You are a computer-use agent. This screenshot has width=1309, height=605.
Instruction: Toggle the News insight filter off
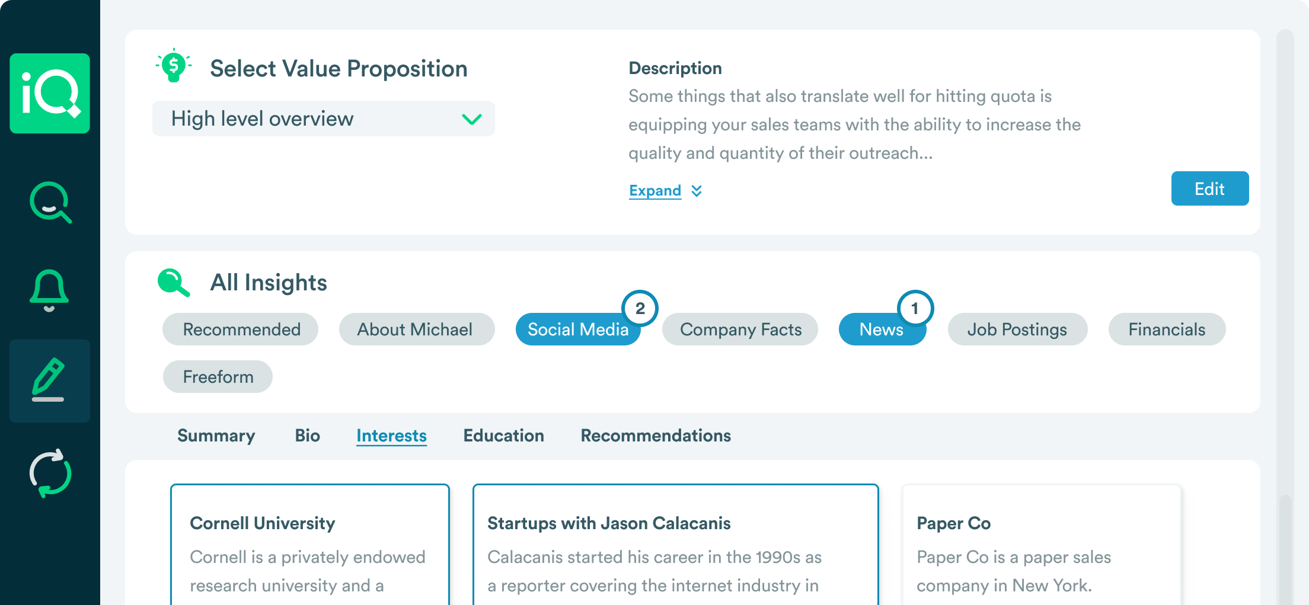click(881, 329)
